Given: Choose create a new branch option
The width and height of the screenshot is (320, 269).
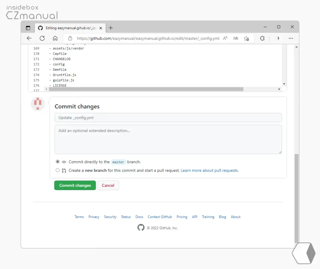Looking at the screenshot, I should point(57,170).
